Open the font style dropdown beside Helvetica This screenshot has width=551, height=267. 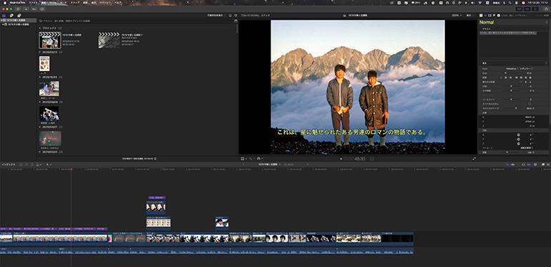(526, 69)
